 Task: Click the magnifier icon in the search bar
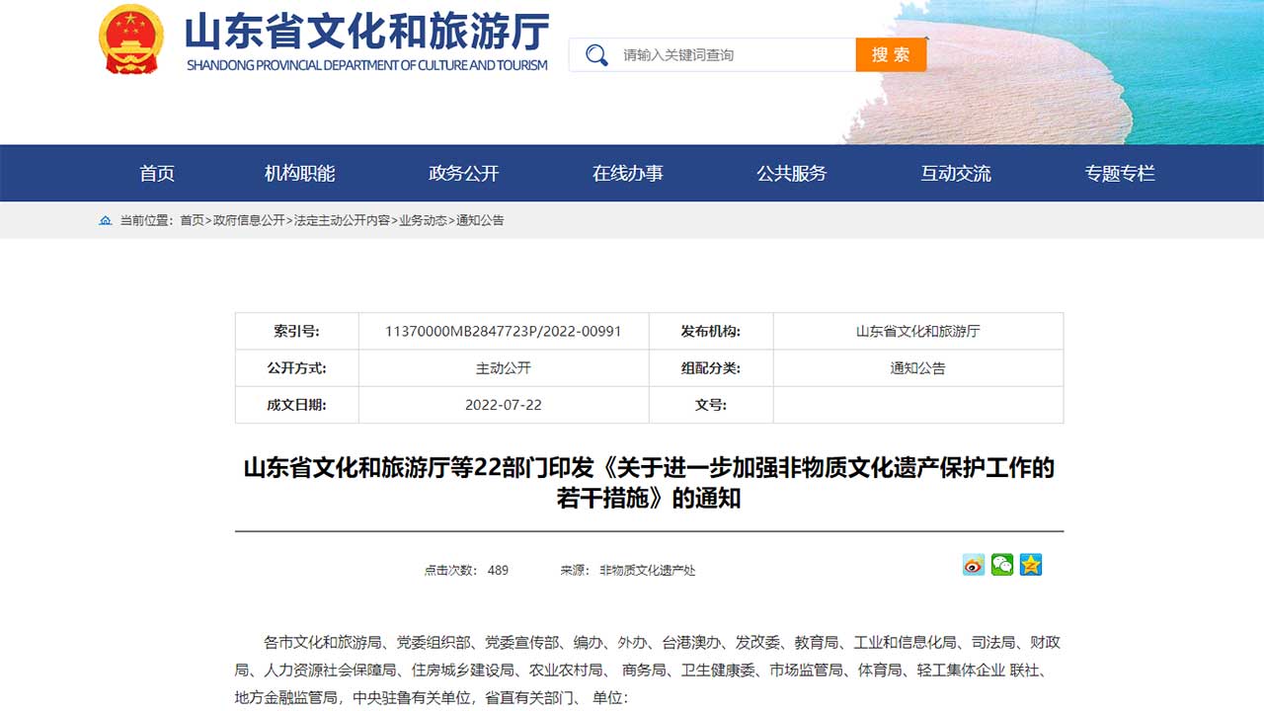click(594, 54)
